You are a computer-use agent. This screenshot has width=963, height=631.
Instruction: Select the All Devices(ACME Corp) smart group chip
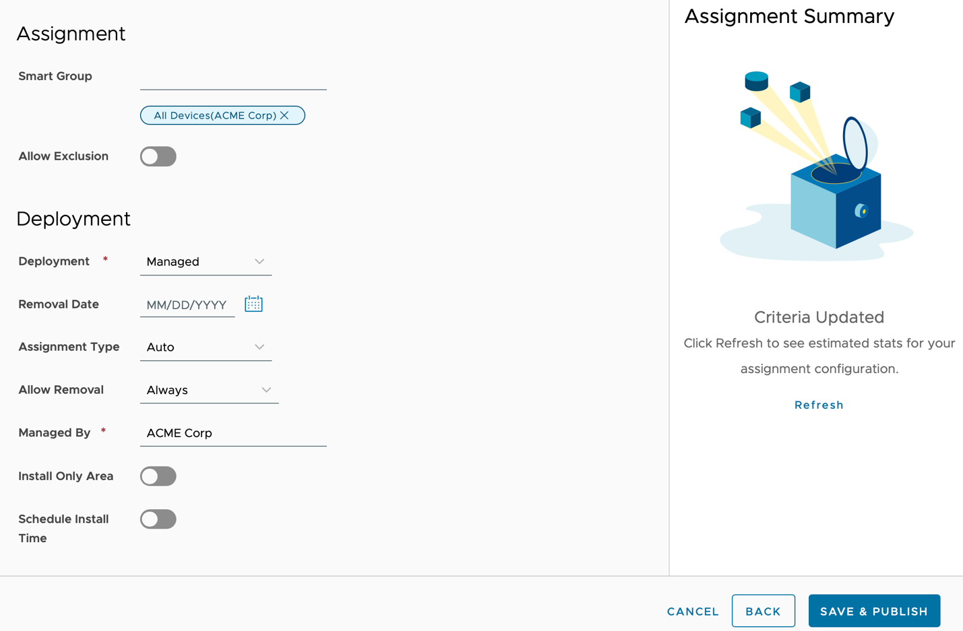point(214,115)
